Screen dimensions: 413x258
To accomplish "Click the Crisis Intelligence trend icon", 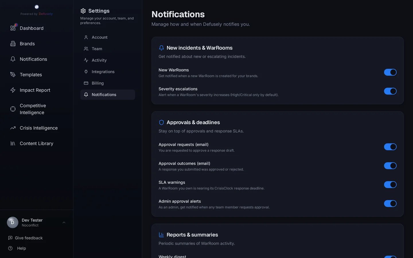I will pos(13,128).
